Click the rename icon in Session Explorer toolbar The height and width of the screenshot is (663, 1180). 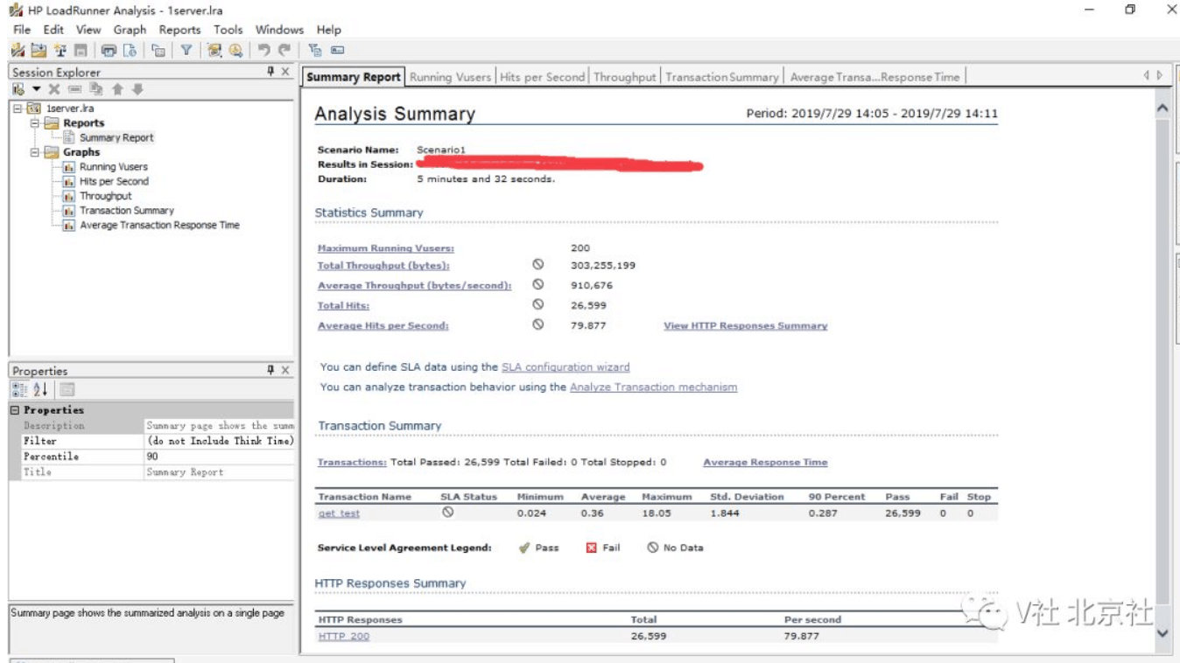click(74, 89)
